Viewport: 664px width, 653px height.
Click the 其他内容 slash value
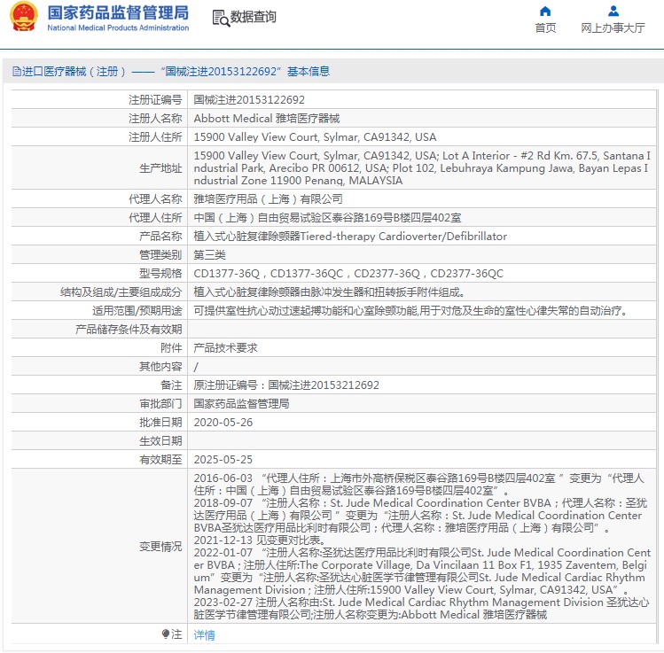coord(196,367)
